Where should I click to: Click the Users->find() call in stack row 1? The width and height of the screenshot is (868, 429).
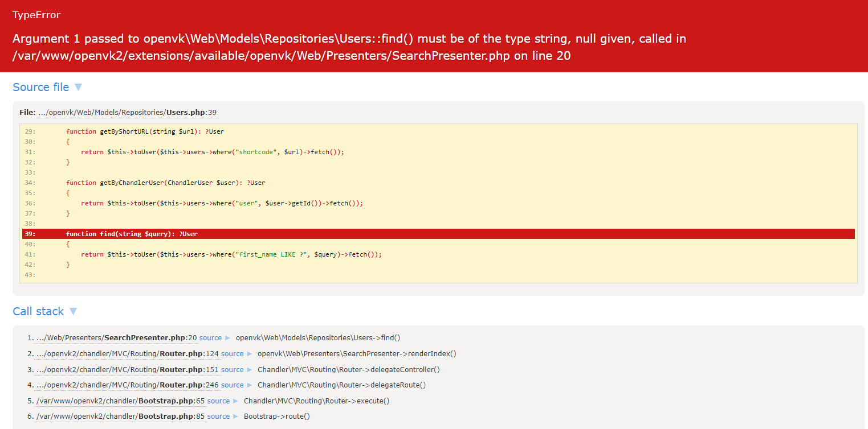(x=317, y=338)
